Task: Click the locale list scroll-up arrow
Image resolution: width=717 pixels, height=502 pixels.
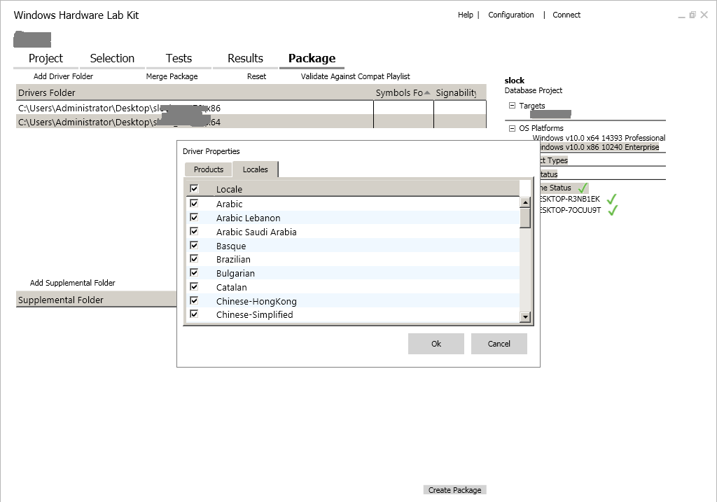Action: click(525, 203)
